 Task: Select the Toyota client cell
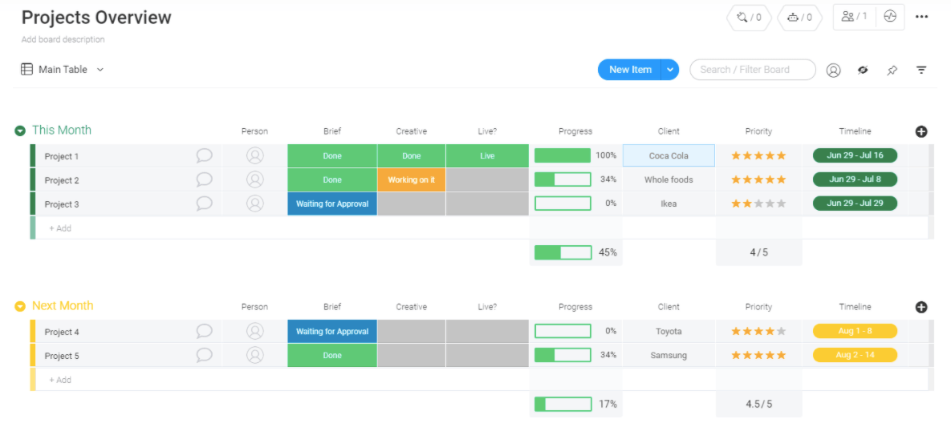[669, 331]
